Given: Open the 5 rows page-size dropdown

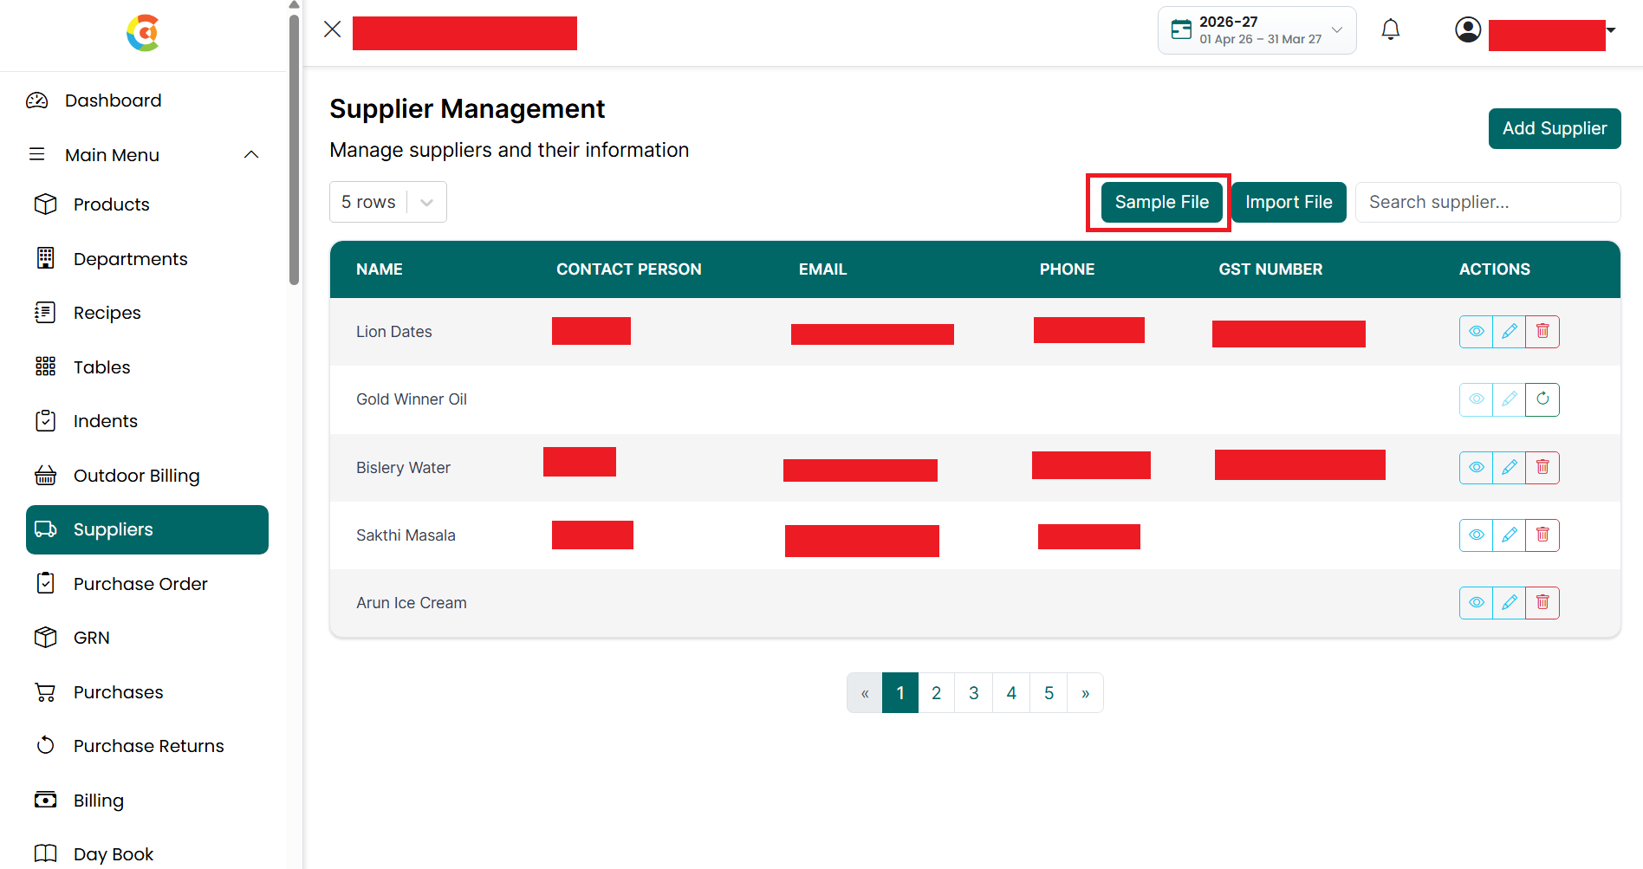Looking at the screenshot, I should (388, 202).
